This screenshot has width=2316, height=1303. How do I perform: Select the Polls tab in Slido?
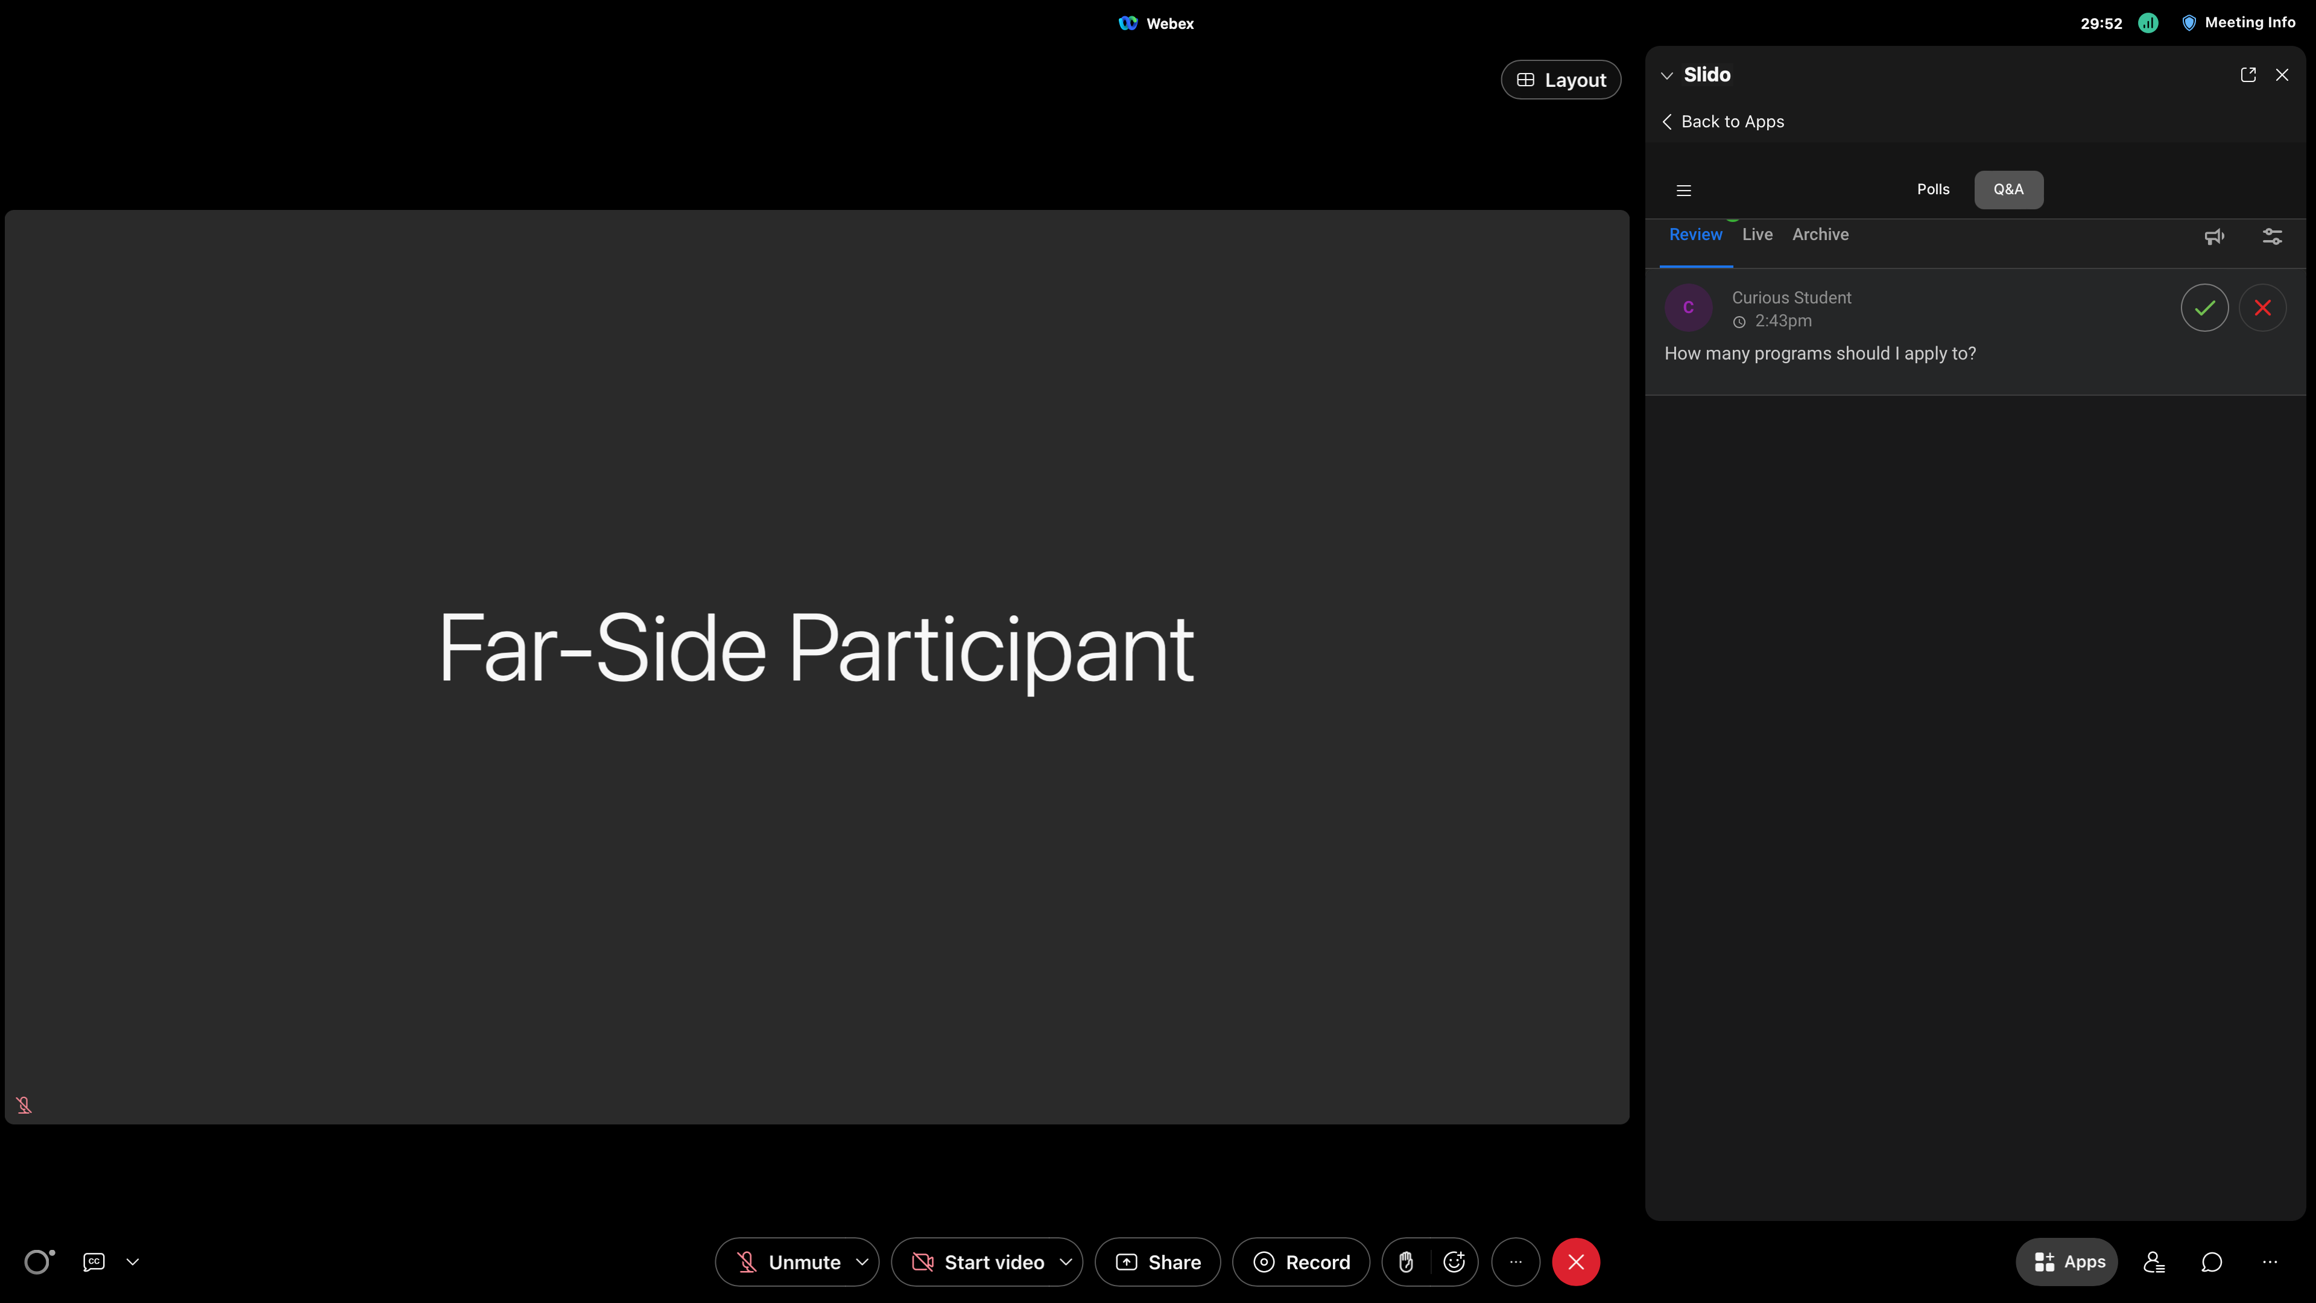[1933, 189]
